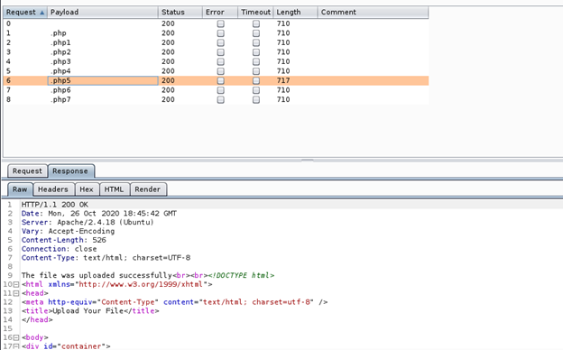Click the title Upload Your File line
The width and height of the screenshot is (563, 350).
click(90, 311)
